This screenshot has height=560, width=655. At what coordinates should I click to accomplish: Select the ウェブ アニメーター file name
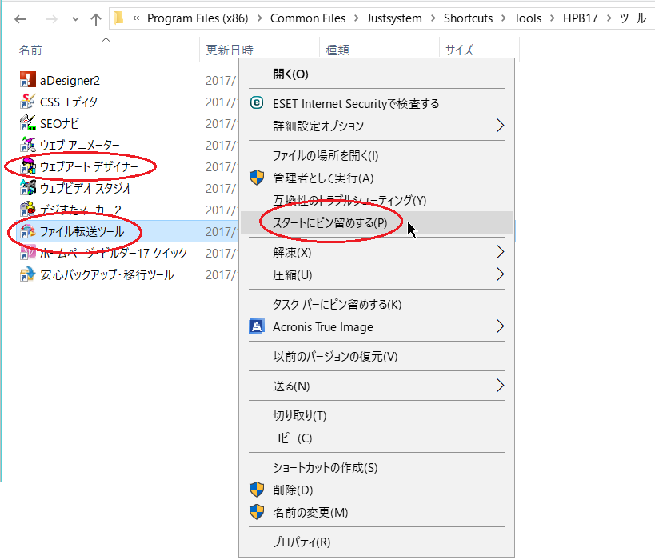79,145
